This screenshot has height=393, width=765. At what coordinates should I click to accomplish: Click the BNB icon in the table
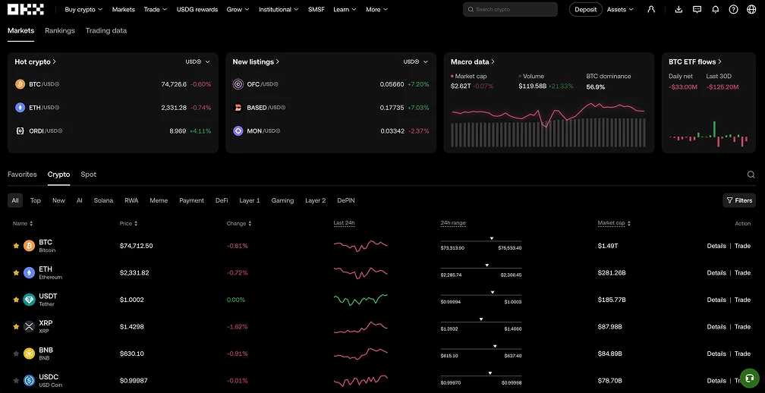(30, 354)
